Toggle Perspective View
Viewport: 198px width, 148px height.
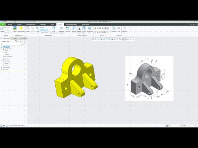pyautogui.click(x=90, y=30)
